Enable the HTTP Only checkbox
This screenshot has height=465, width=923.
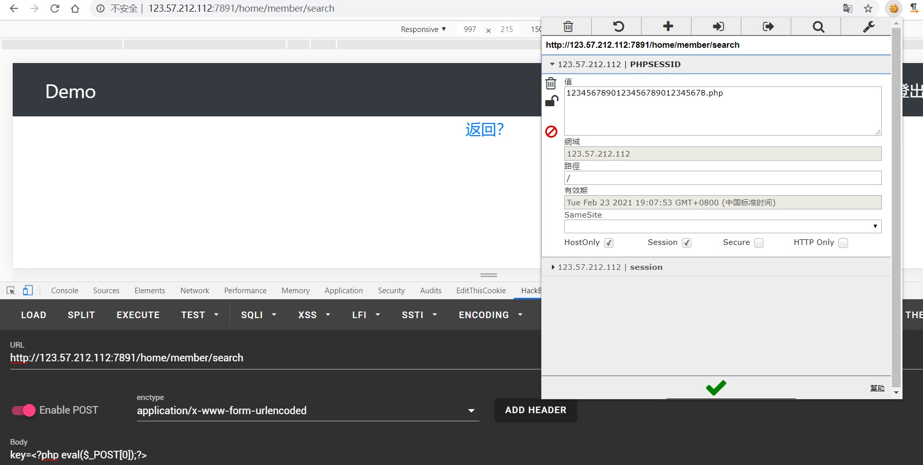(843, 243)
